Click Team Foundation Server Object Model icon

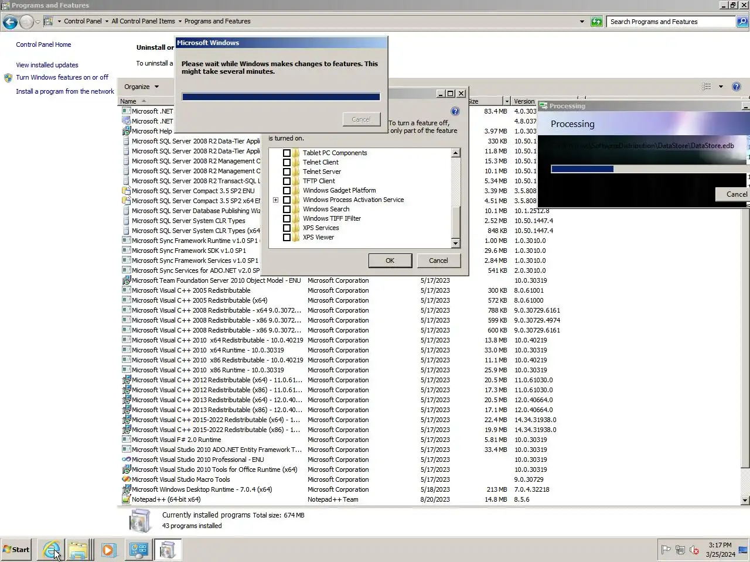126,280
